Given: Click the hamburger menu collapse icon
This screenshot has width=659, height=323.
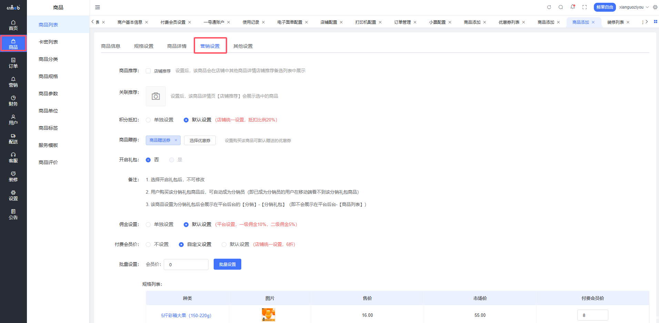Looking at the screenshot, I should 98,7.
